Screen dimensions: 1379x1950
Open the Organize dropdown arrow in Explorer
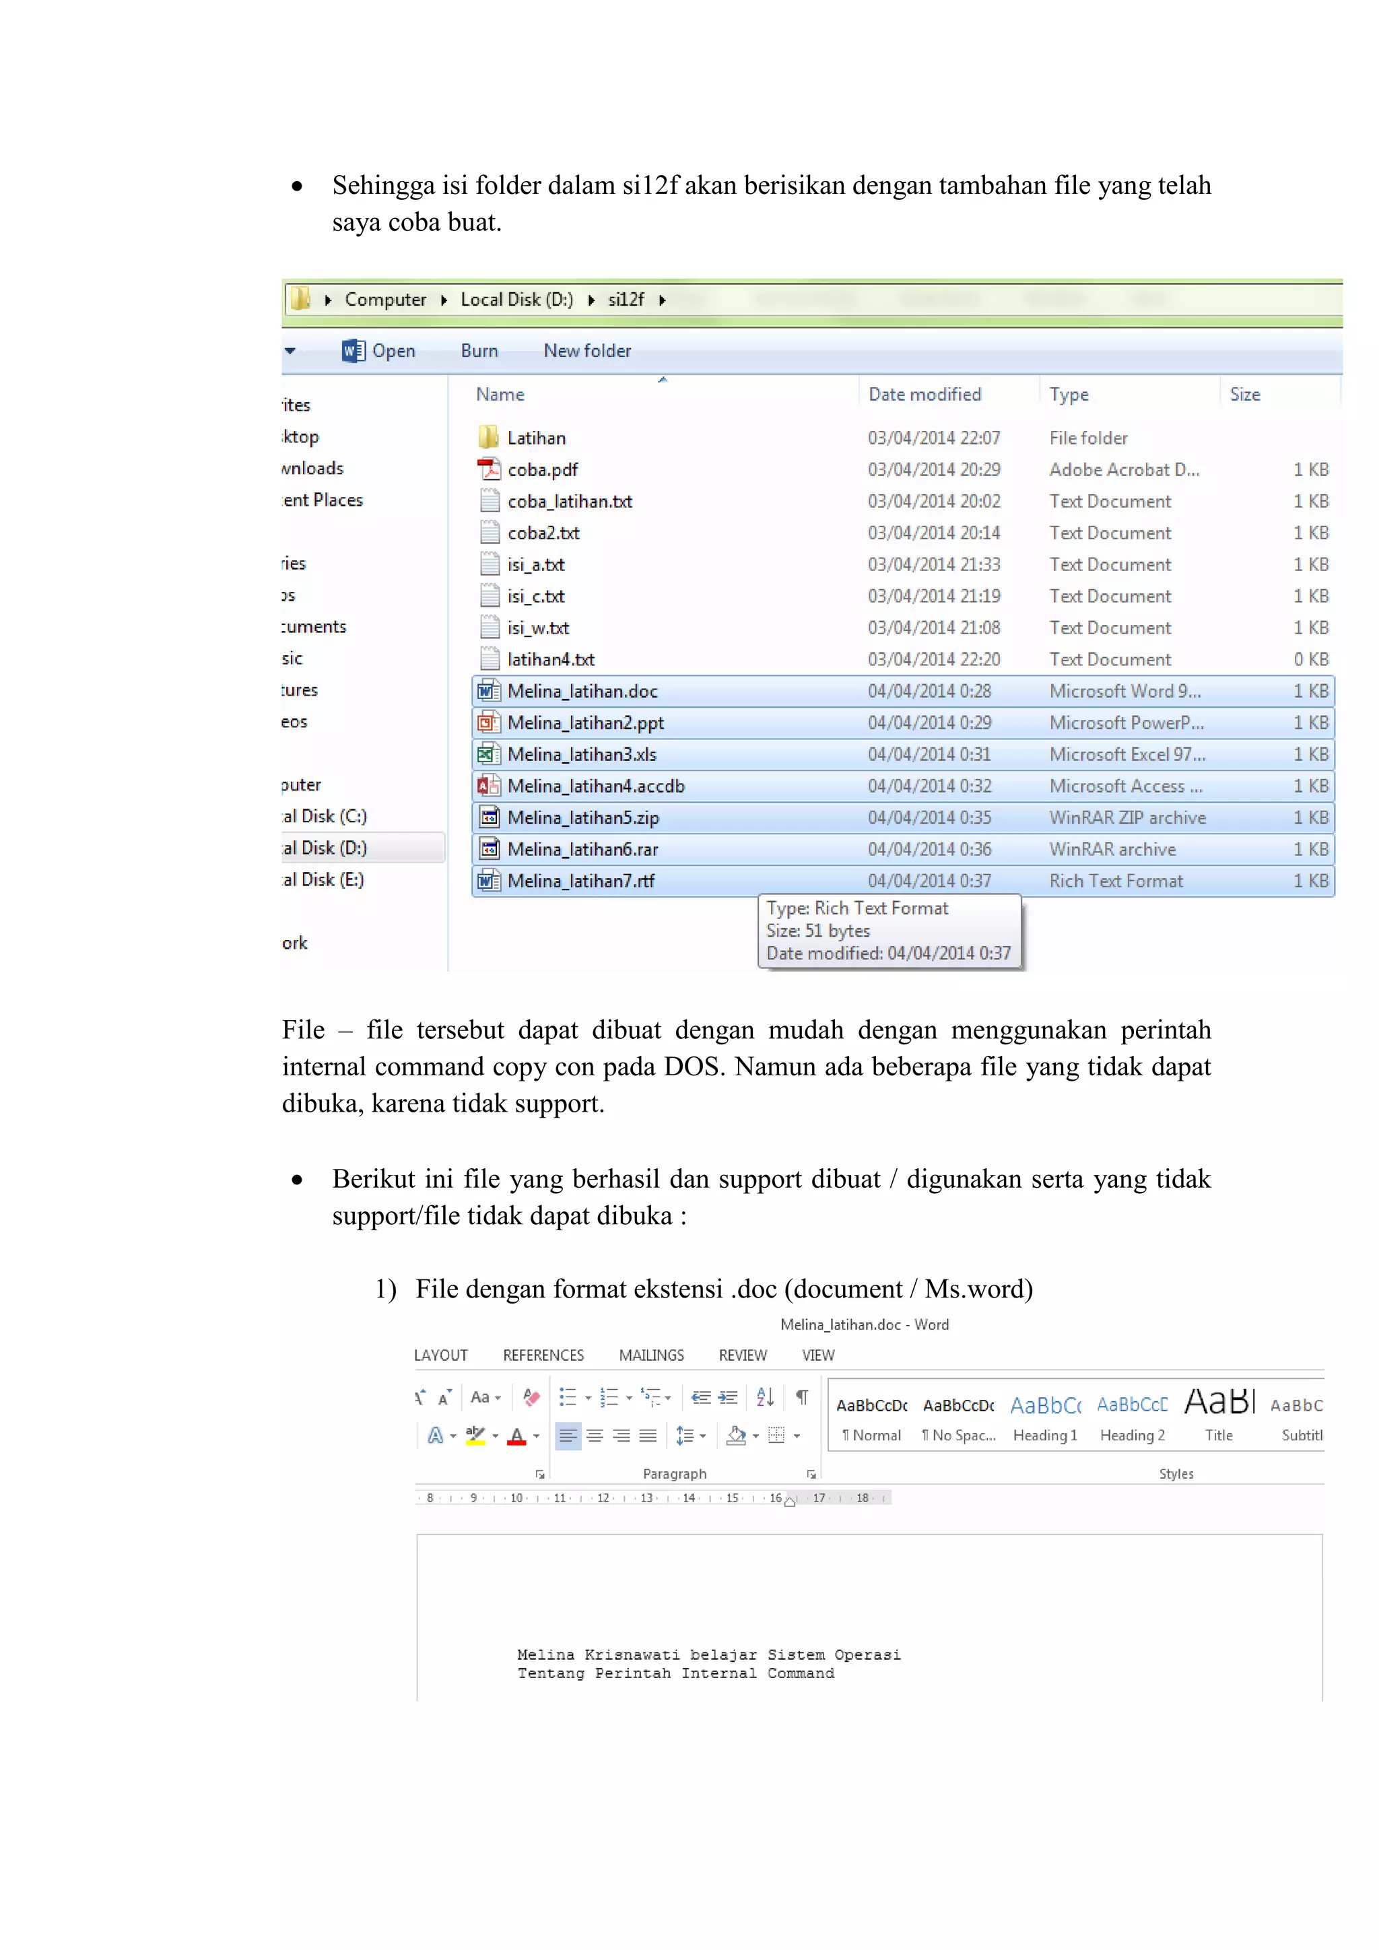click(x=290, y=351)
